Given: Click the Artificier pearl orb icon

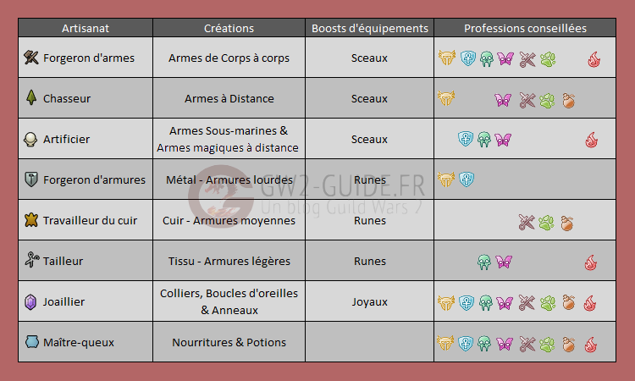Looking at the screenshot, I should [x=30, y=140].
